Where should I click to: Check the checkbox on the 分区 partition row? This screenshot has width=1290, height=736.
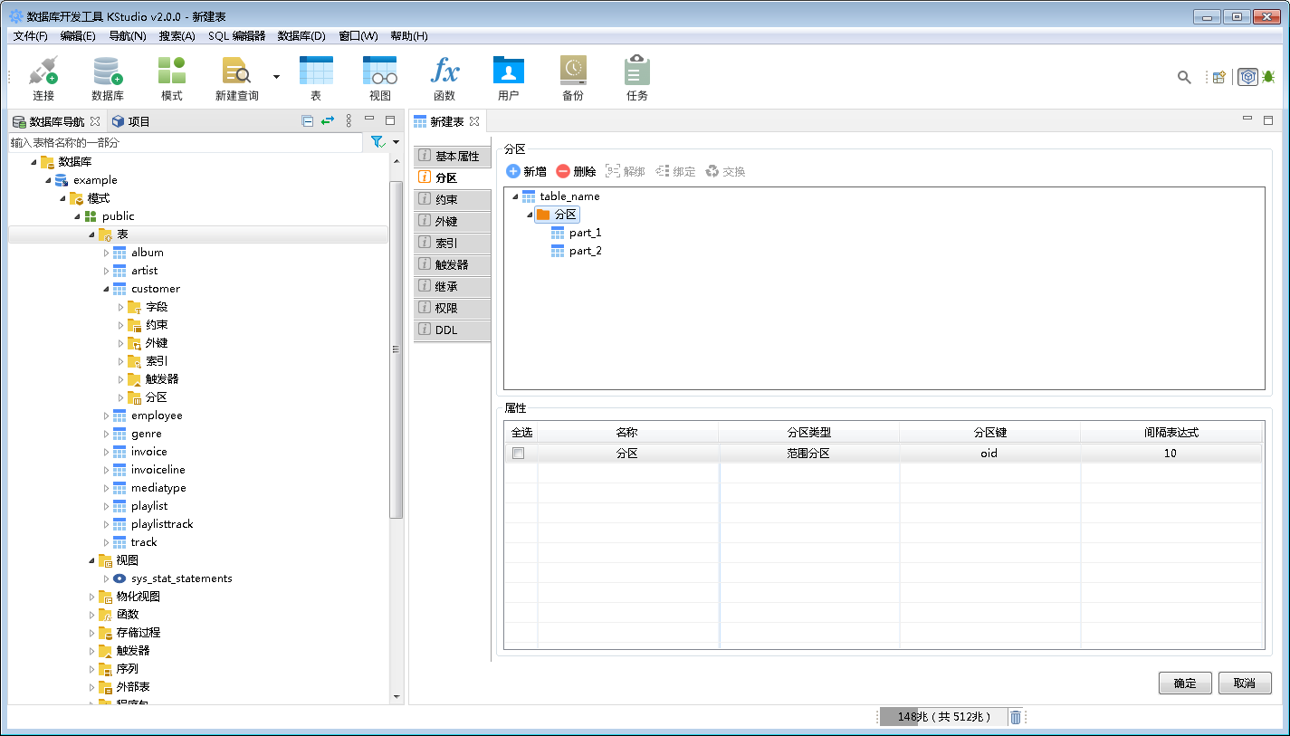pos(518,453)
